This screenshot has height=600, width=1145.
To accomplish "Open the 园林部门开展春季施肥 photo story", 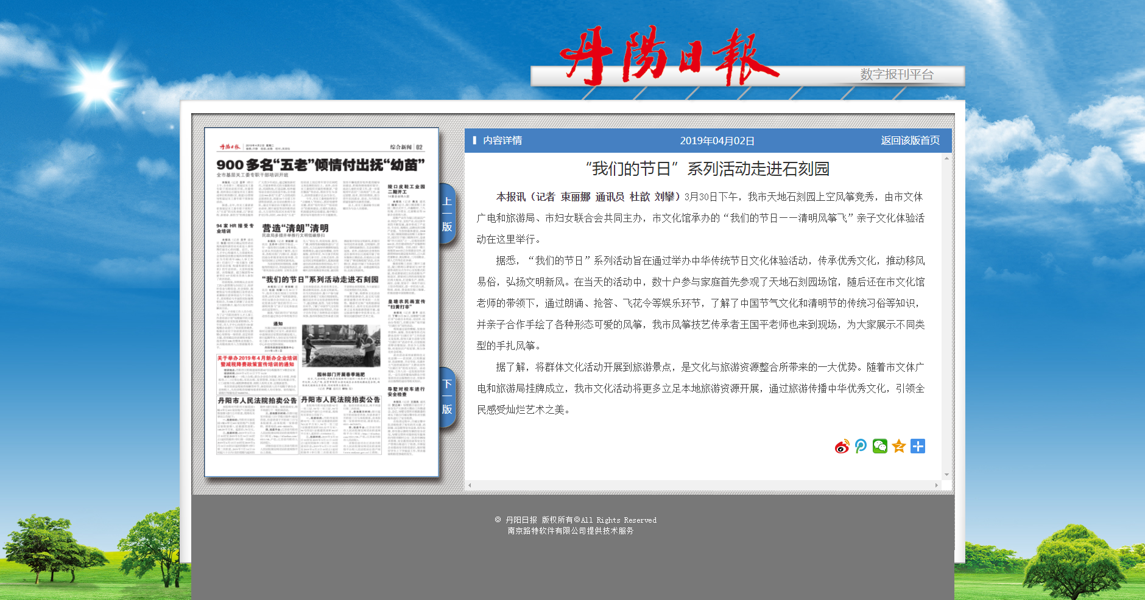I will (340, 374).
